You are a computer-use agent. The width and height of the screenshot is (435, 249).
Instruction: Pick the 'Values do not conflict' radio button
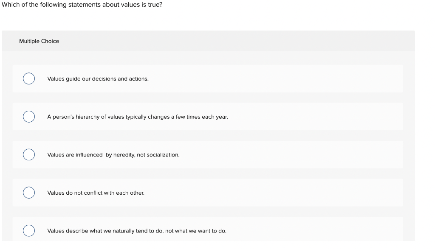point(29,193)
